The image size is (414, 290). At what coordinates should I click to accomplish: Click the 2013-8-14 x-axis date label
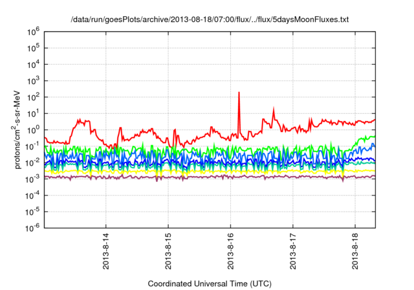tap(106, 251)
